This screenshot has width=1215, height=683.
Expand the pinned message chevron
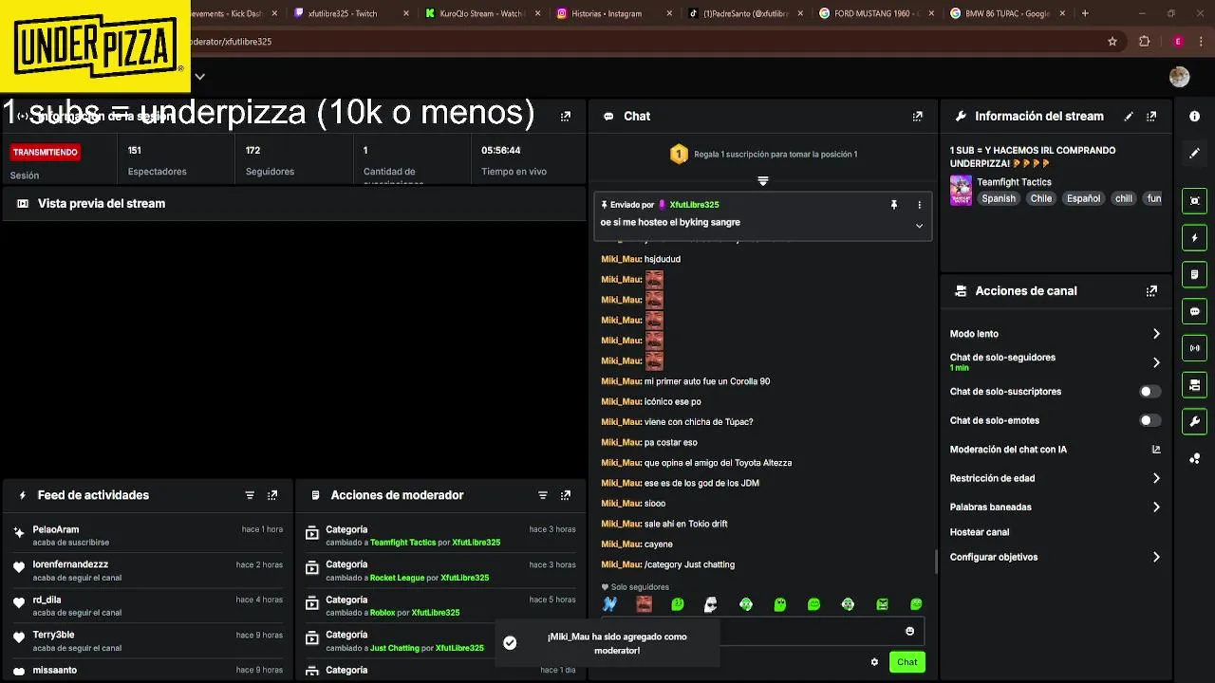[x=919, y=226]
